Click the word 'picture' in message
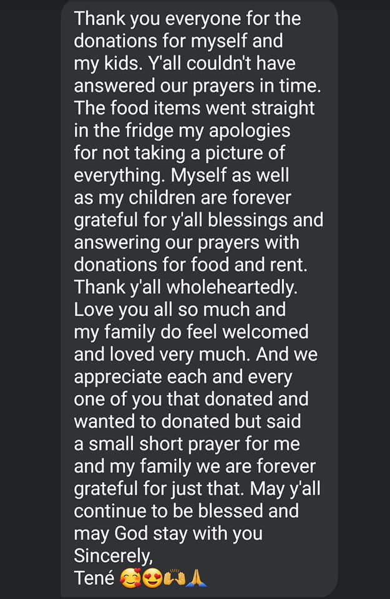Screen dimensions: 390x599 coord(234,153)
